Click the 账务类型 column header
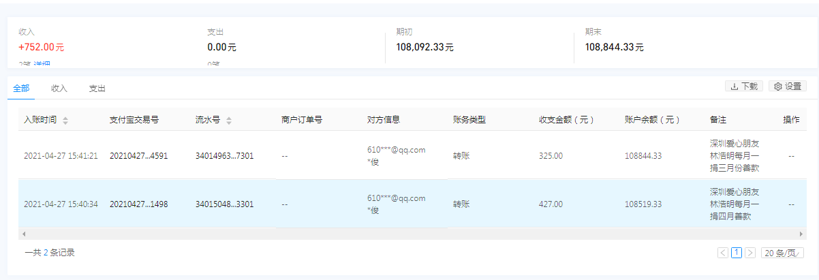 click(x=469, y=120)
